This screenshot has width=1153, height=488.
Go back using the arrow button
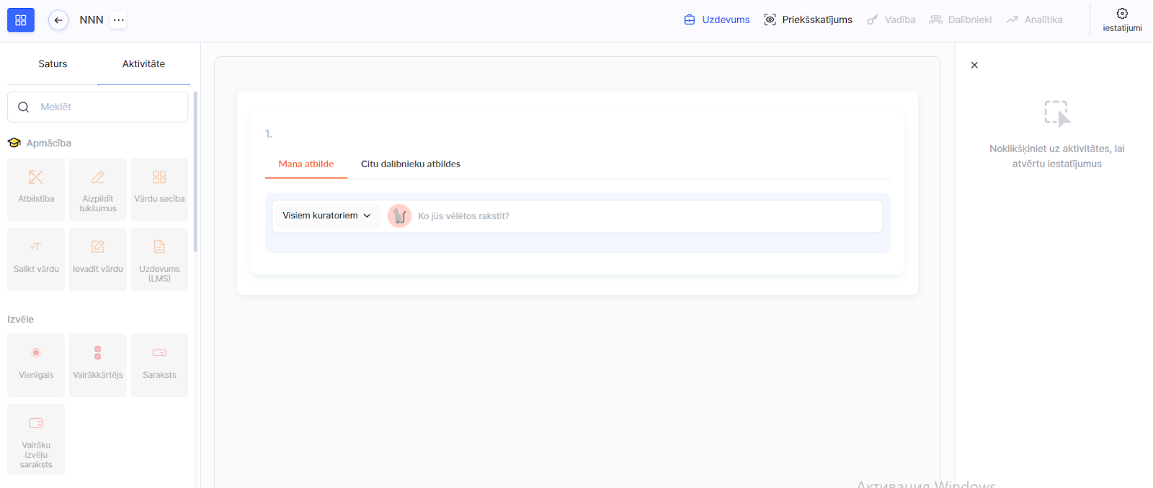(58, 20)
